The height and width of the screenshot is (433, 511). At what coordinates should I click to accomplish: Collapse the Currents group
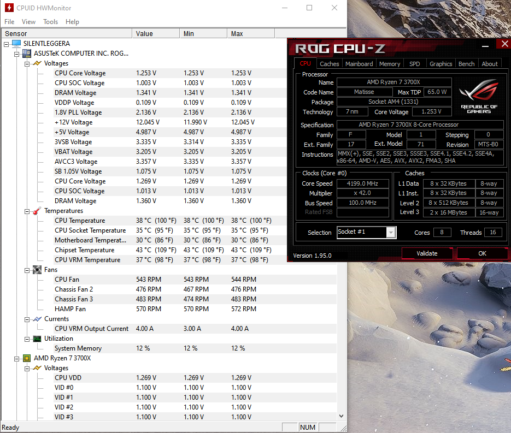click(x=27, y=319)
